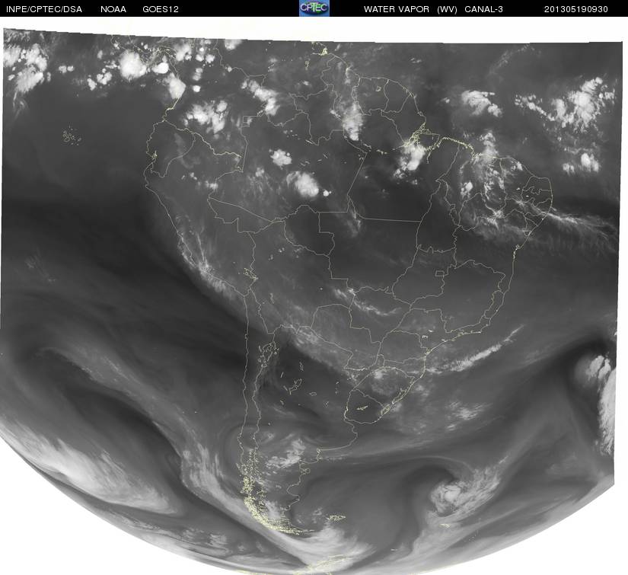This screenshot has height=575, width=628.
Task: Click the WATER VAPOR header text
Action: click(397, 9)
